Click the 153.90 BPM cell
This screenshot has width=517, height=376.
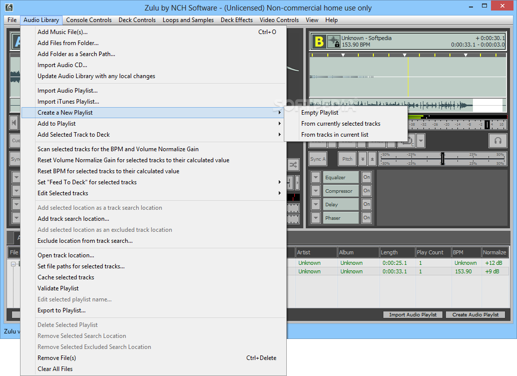pyautogui.click(x=463, y=271)
